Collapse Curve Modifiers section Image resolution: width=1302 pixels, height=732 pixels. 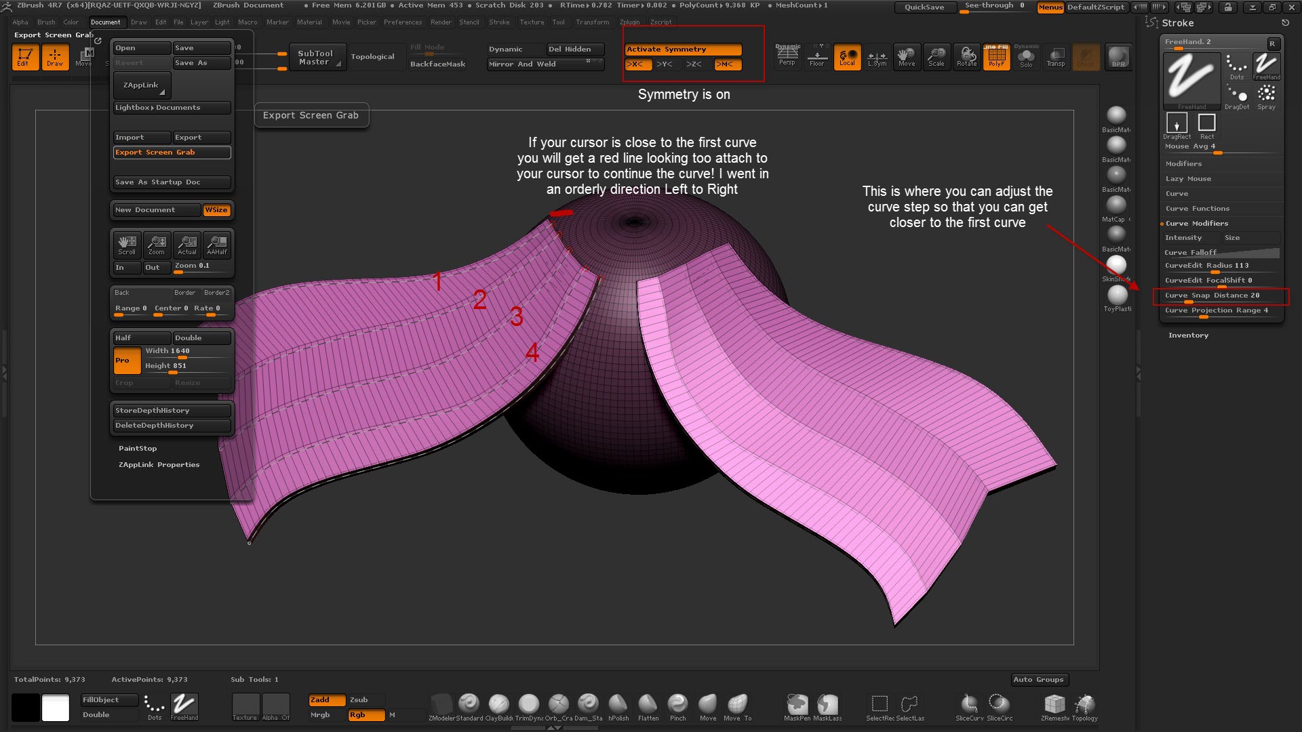click(1196, 224)
